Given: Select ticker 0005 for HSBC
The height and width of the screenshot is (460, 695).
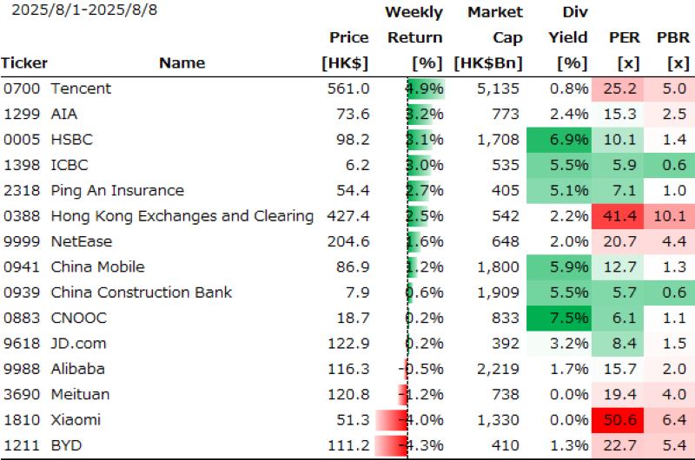Looking at the screenshot, I should pyautogui.click(x=21, y=140).
